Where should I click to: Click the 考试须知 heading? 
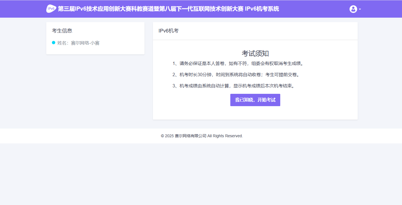255,53
